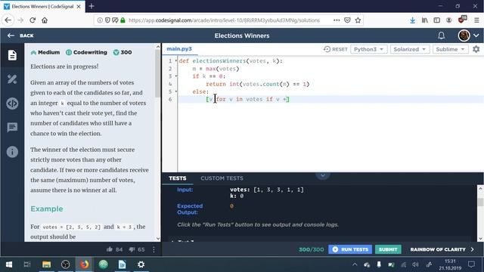
Task: Toggle Firefox sidebar view icon
Action: (x=437, y=20)
